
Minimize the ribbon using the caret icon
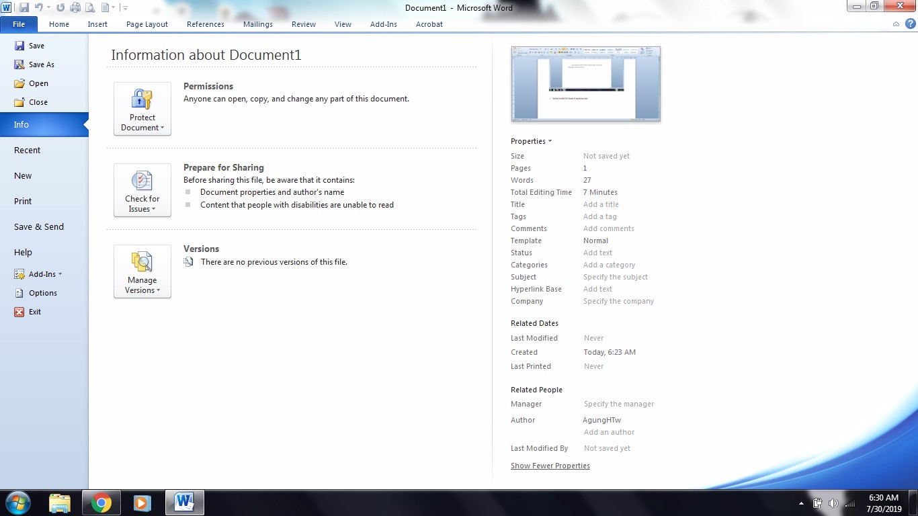click(896, 24)
